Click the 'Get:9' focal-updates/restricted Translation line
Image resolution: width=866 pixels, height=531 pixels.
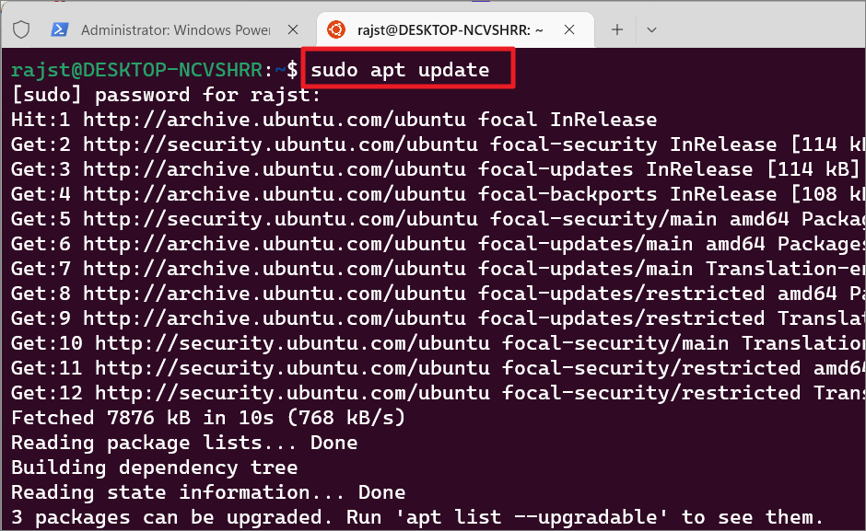point(438,318)
